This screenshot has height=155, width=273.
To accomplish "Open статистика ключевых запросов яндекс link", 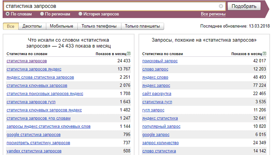I will coord(44,110).
